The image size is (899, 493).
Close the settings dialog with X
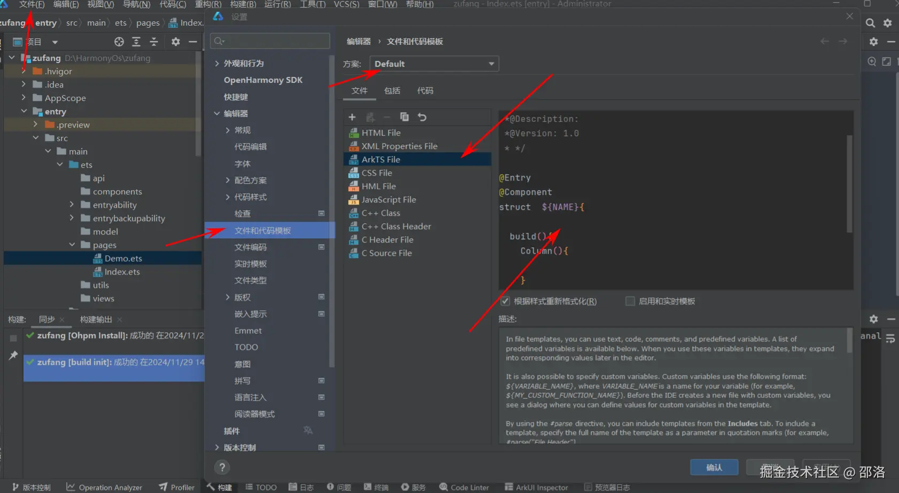(x=849, y=17)
